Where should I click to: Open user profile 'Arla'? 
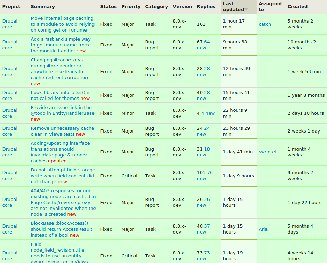click(263, 229)
